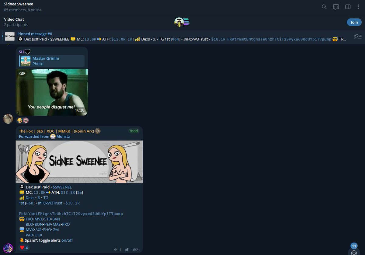Click the video chat participants avatar

point(182,22)
